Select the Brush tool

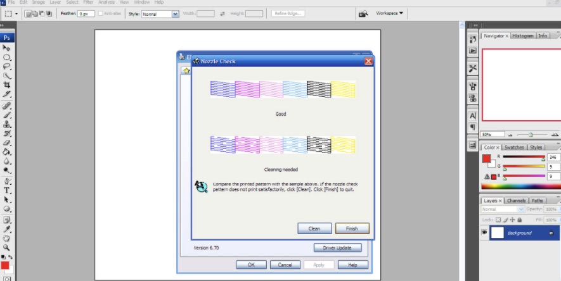tap(6, 115)
